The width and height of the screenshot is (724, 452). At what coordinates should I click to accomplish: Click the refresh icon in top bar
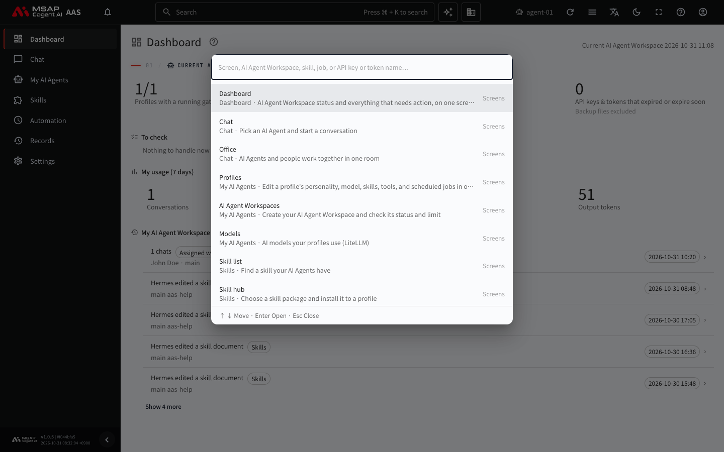point(570,12)
